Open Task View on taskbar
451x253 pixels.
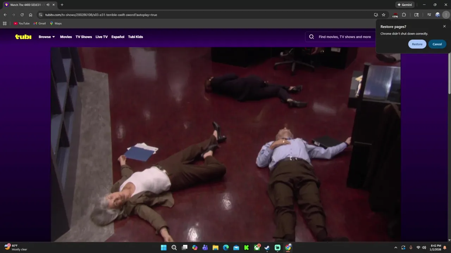184,248
